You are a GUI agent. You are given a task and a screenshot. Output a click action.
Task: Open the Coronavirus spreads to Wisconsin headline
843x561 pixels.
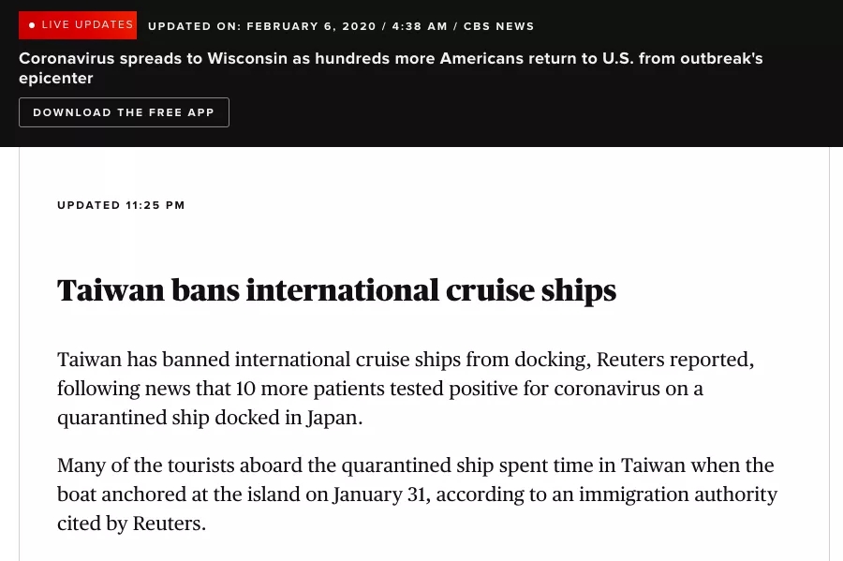point(391,68)
